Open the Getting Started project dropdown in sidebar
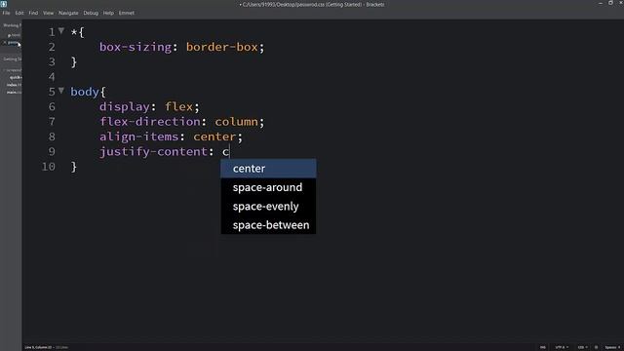Screen dimensions: 624x351 [13, 59]
